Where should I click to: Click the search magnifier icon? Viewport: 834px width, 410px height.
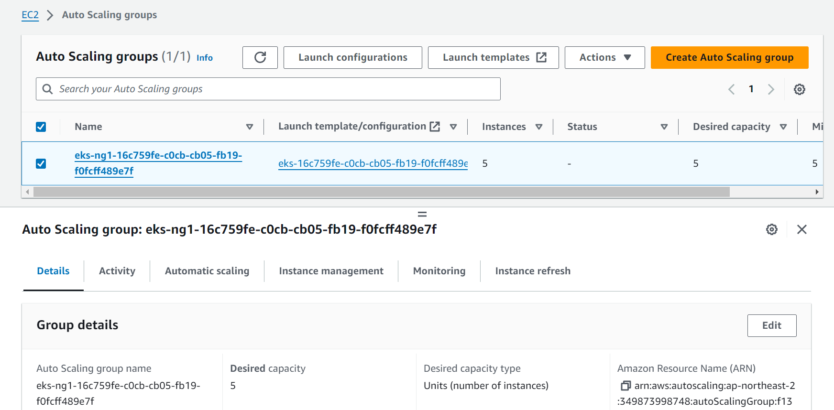pyautogui.click(x=47, y=89)
